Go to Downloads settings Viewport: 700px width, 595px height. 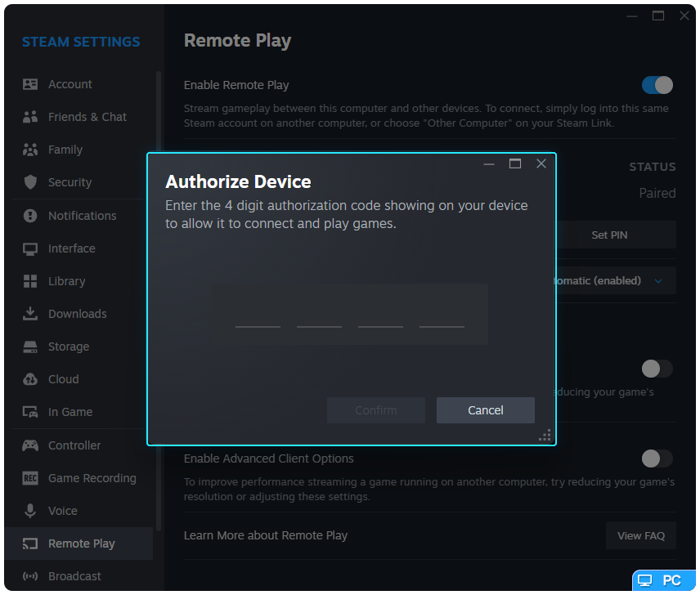pos(79,314)
